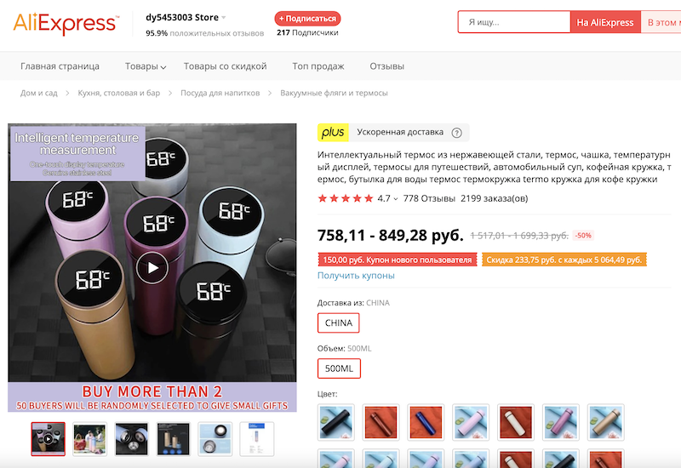This screenshot has width=681, height=468.
Task: Search with На AliExpress button
Action: (x=605, y=22)
